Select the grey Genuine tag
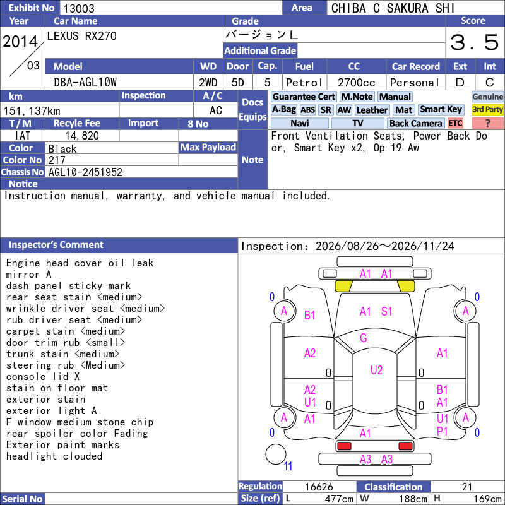The height and width of the screenshot is (505, 505). [x=487, y=97]
